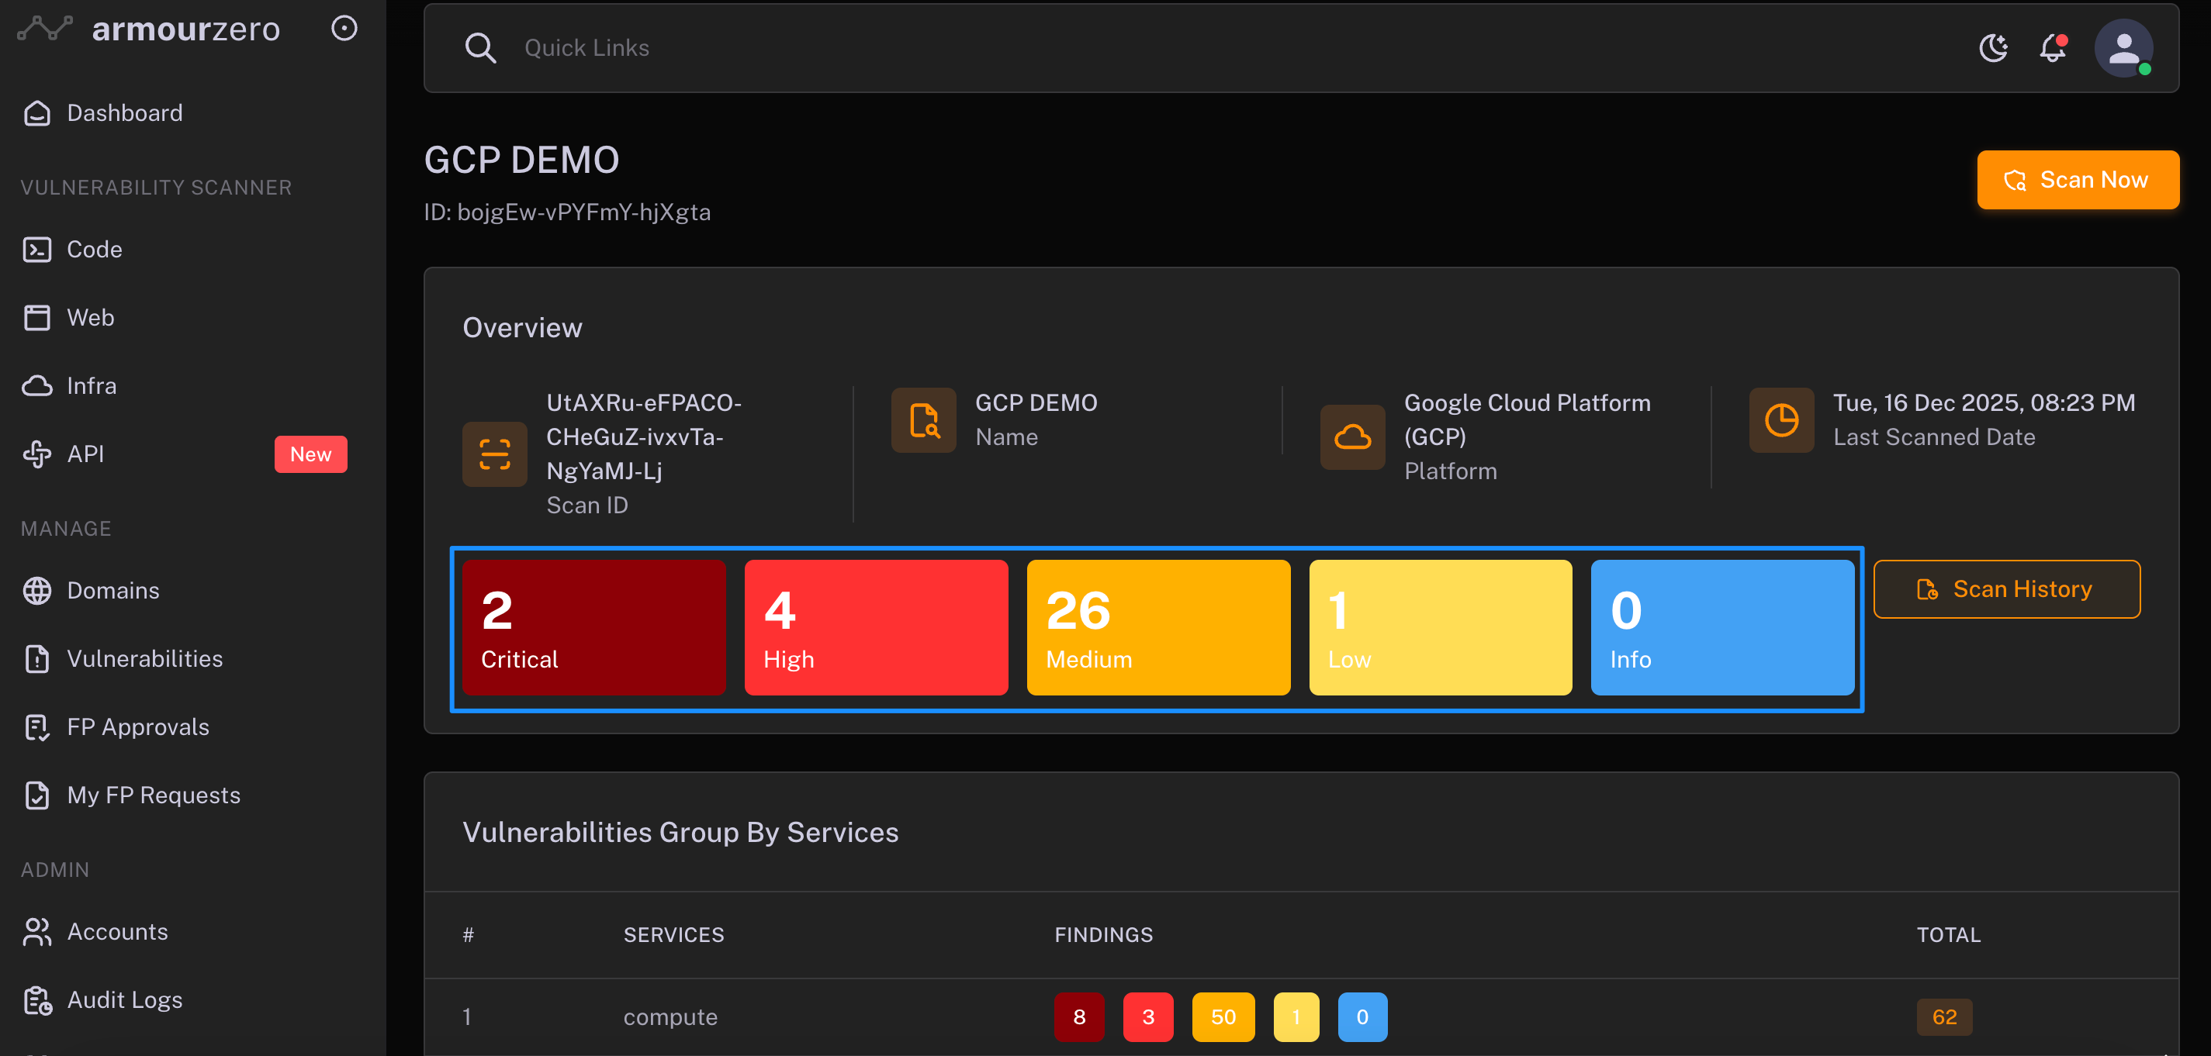The width and height of the screenshot is (2211, 1056).
Task: Toggle sidebar pin circle icon
Action: coord(344,29)
